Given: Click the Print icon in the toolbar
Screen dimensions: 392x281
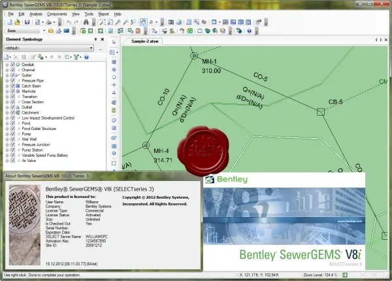Looking at the screenshot, I should (x=49, y=22).
